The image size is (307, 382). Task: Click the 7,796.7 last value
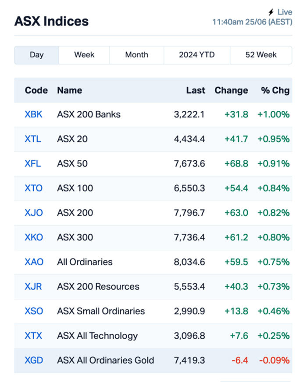pyautogui.click(x=189, y=213)
